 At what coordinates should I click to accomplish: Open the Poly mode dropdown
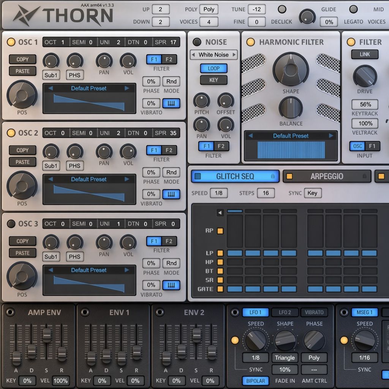[x=209, y=9]
